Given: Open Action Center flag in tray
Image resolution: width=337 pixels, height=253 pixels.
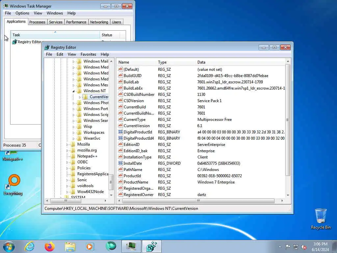Looking at the screenshot, I should coord(288,246).
